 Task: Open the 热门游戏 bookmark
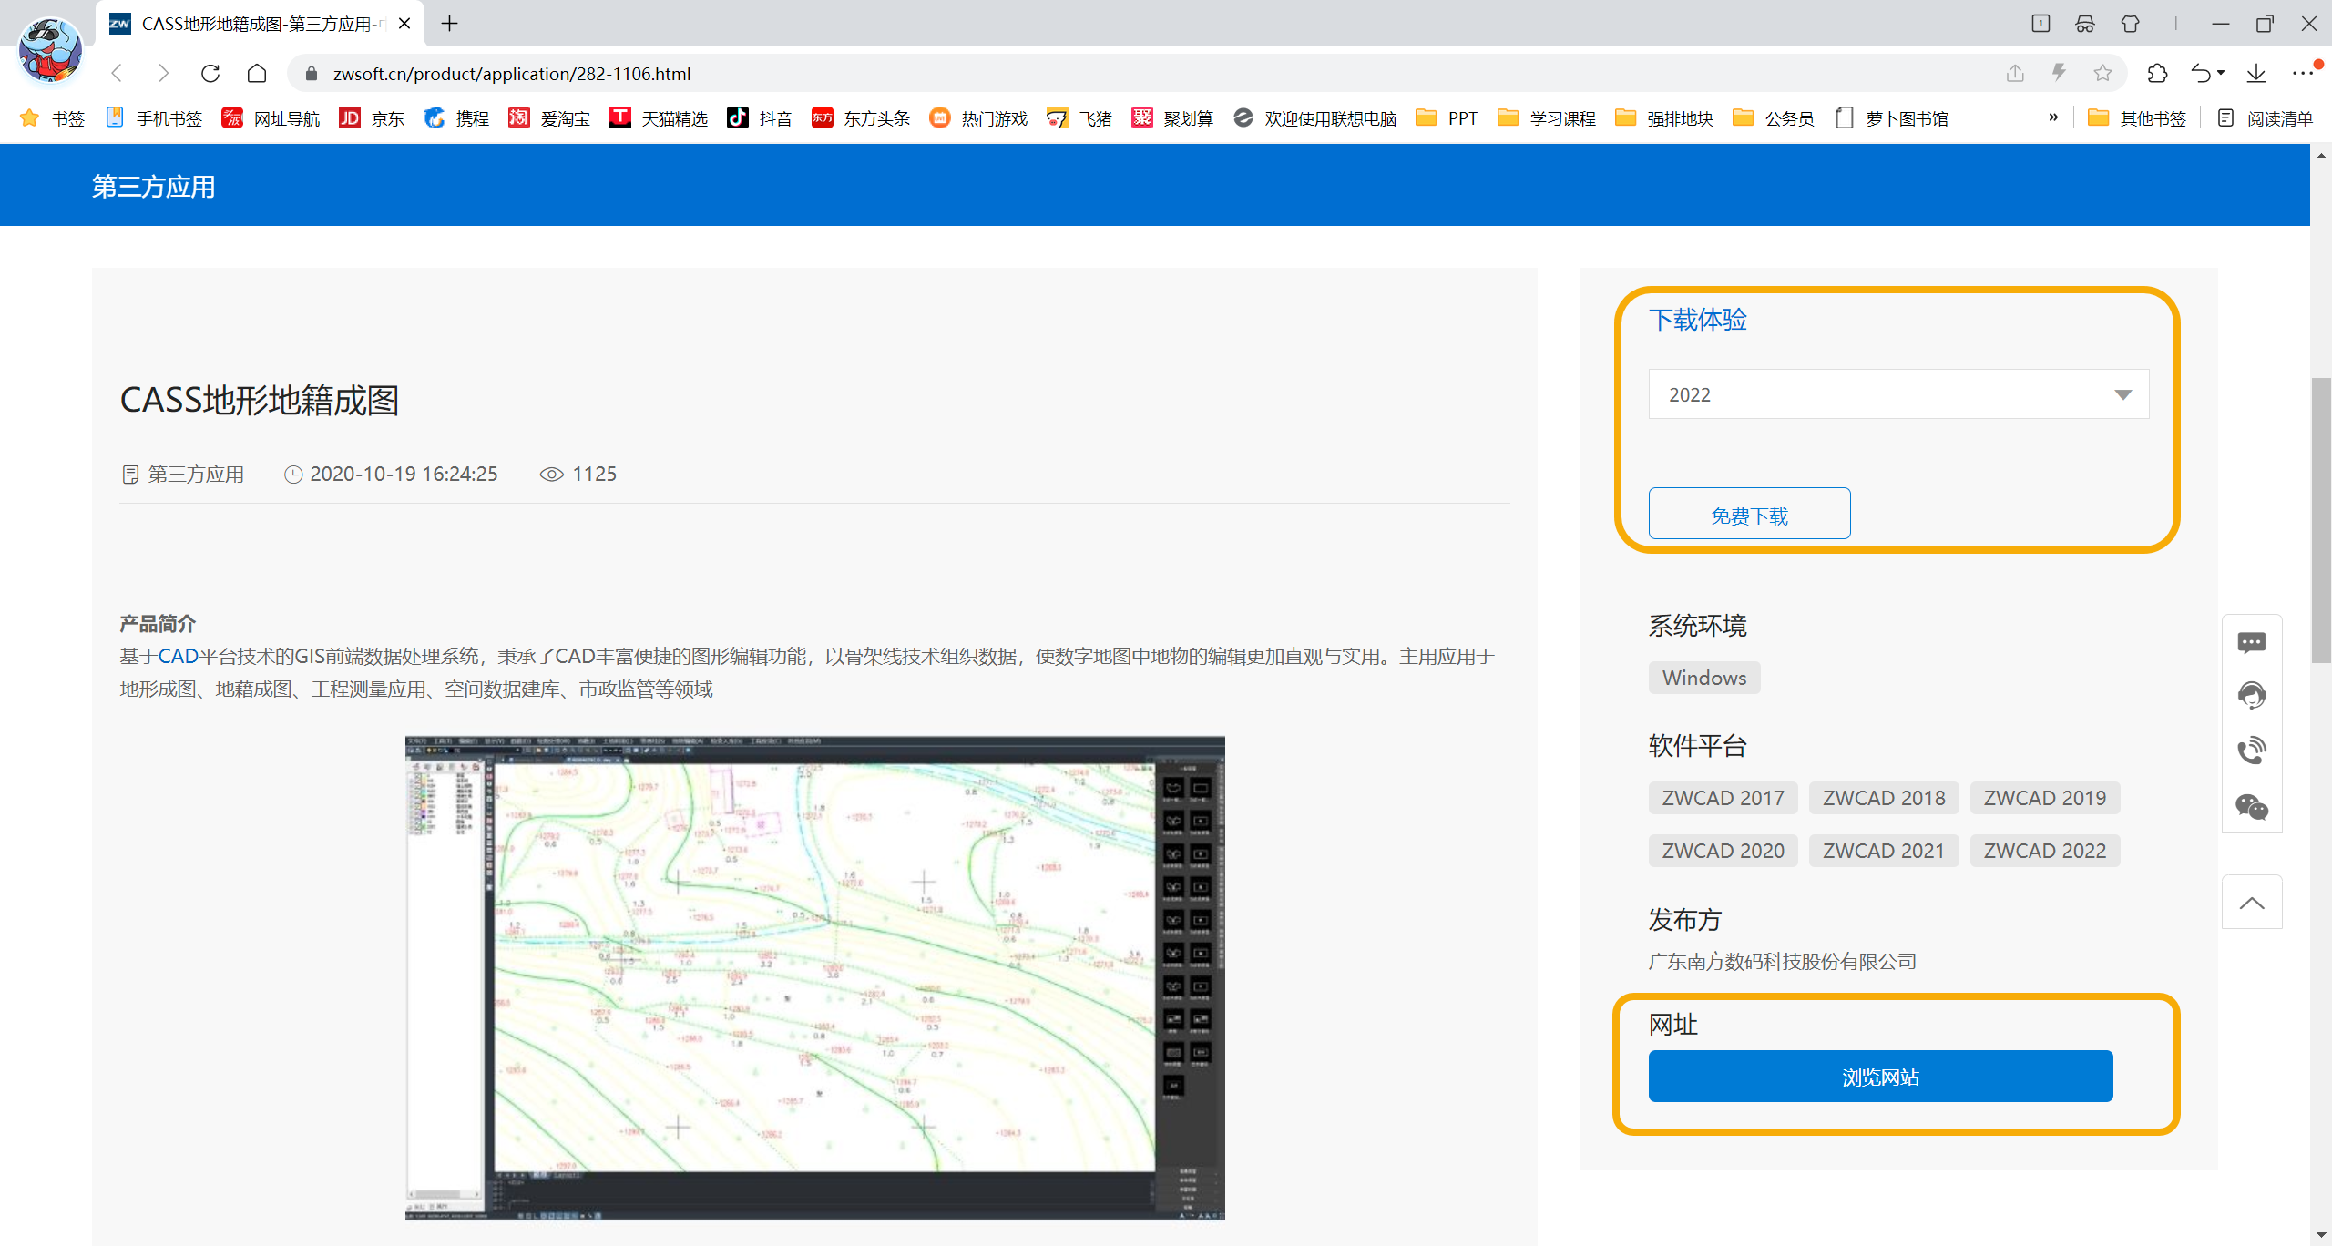[x=978, y=117]
